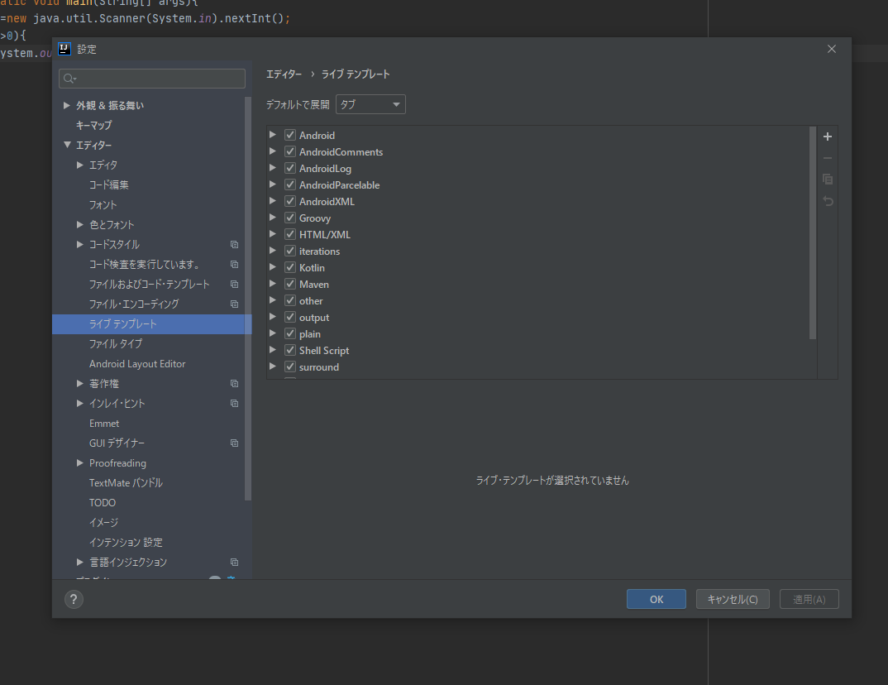
Task: Click the project-level icon beside GUI デザイナー
Action: (x=234, y=443)
